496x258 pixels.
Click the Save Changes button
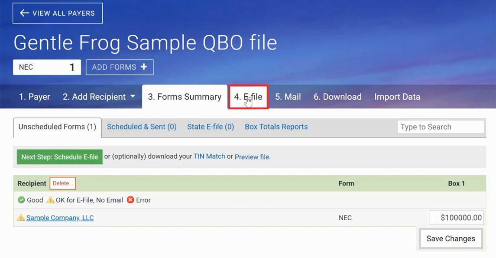click(451, 238)
